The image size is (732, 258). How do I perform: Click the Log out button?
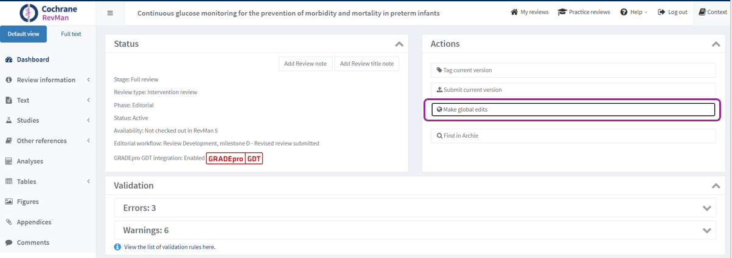click(672, 12)
